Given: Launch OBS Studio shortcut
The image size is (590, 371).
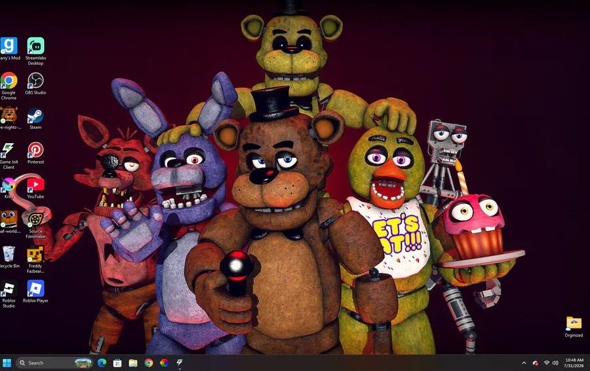Looking at the screenshot, I should pos(36,83).
